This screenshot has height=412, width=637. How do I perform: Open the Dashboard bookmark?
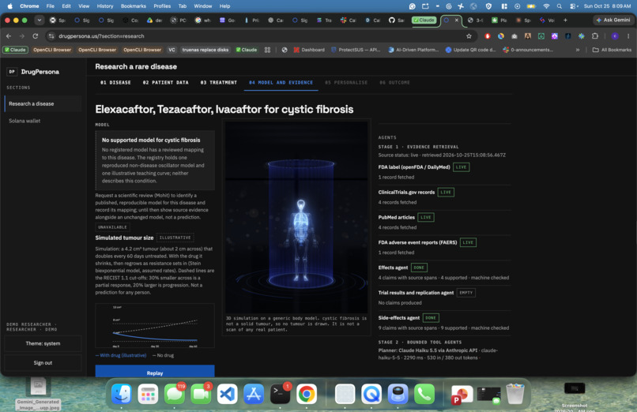309,50
